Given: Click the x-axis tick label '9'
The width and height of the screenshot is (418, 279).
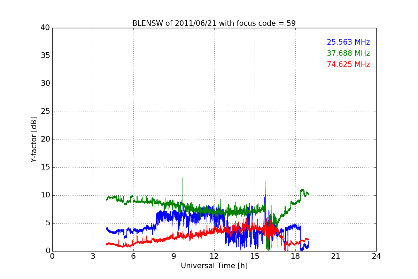Looking at the screenshot, I should pos(174,256).
